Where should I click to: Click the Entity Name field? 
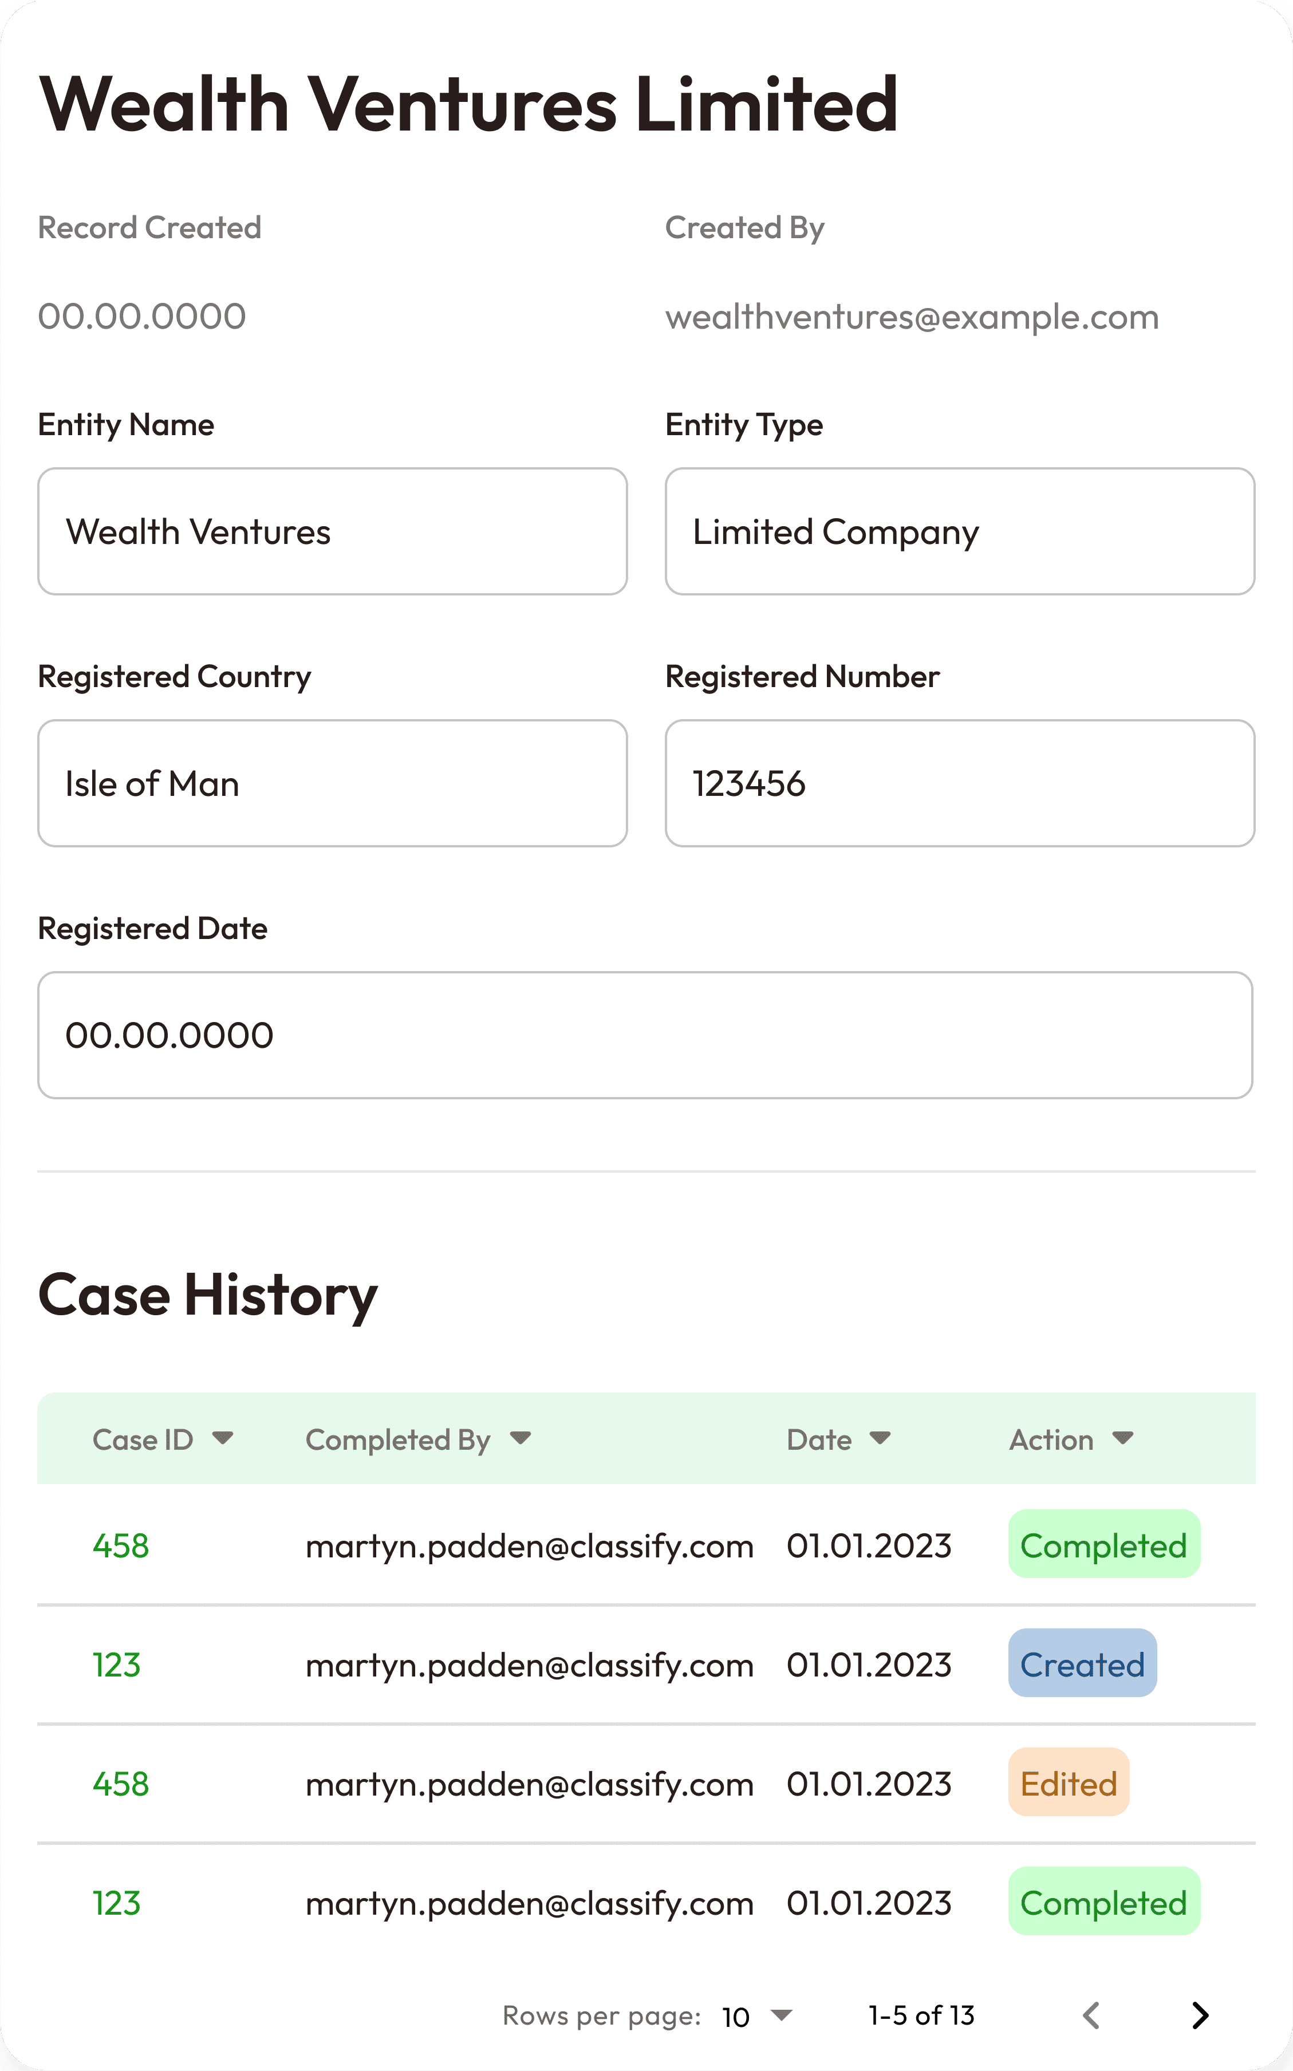[333, 531]
